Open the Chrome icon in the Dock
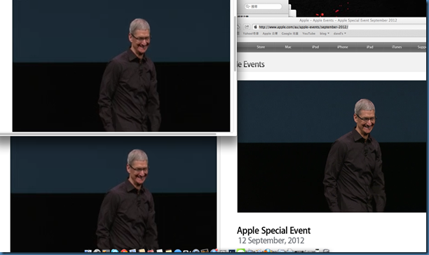Image resolution: width=429 pixels, height=255 pixels. (124, 251)
